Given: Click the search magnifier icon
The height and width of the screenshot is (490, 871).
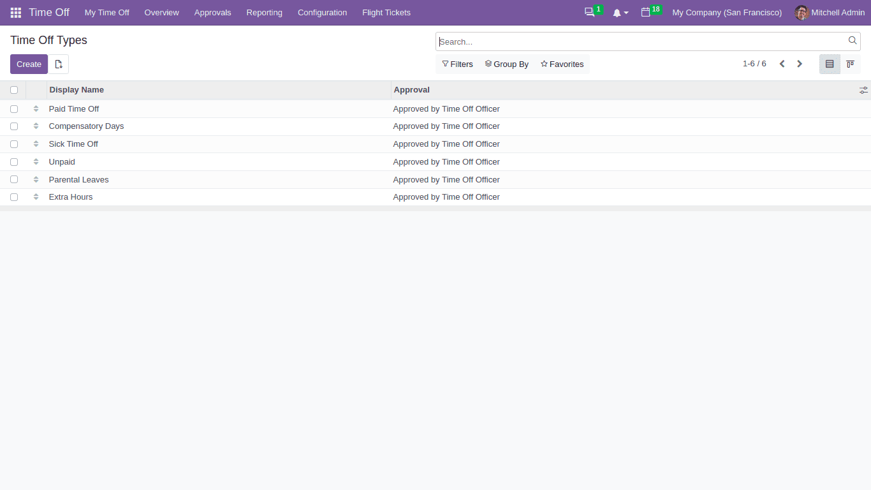Looking at the screenshot, I should (x=853, y=40).
